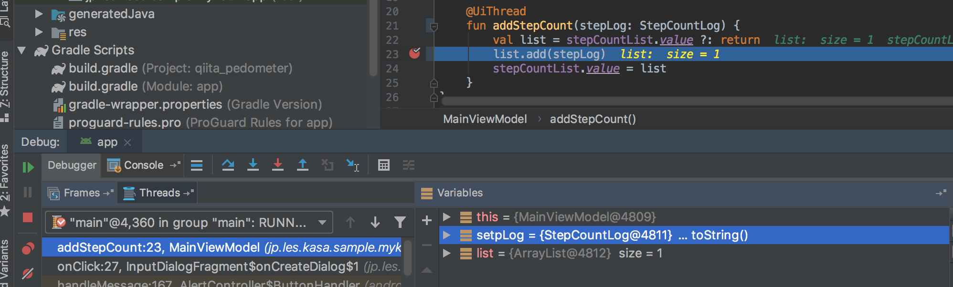
Task: Click the Step Out icon
Action: coord(303,165)
